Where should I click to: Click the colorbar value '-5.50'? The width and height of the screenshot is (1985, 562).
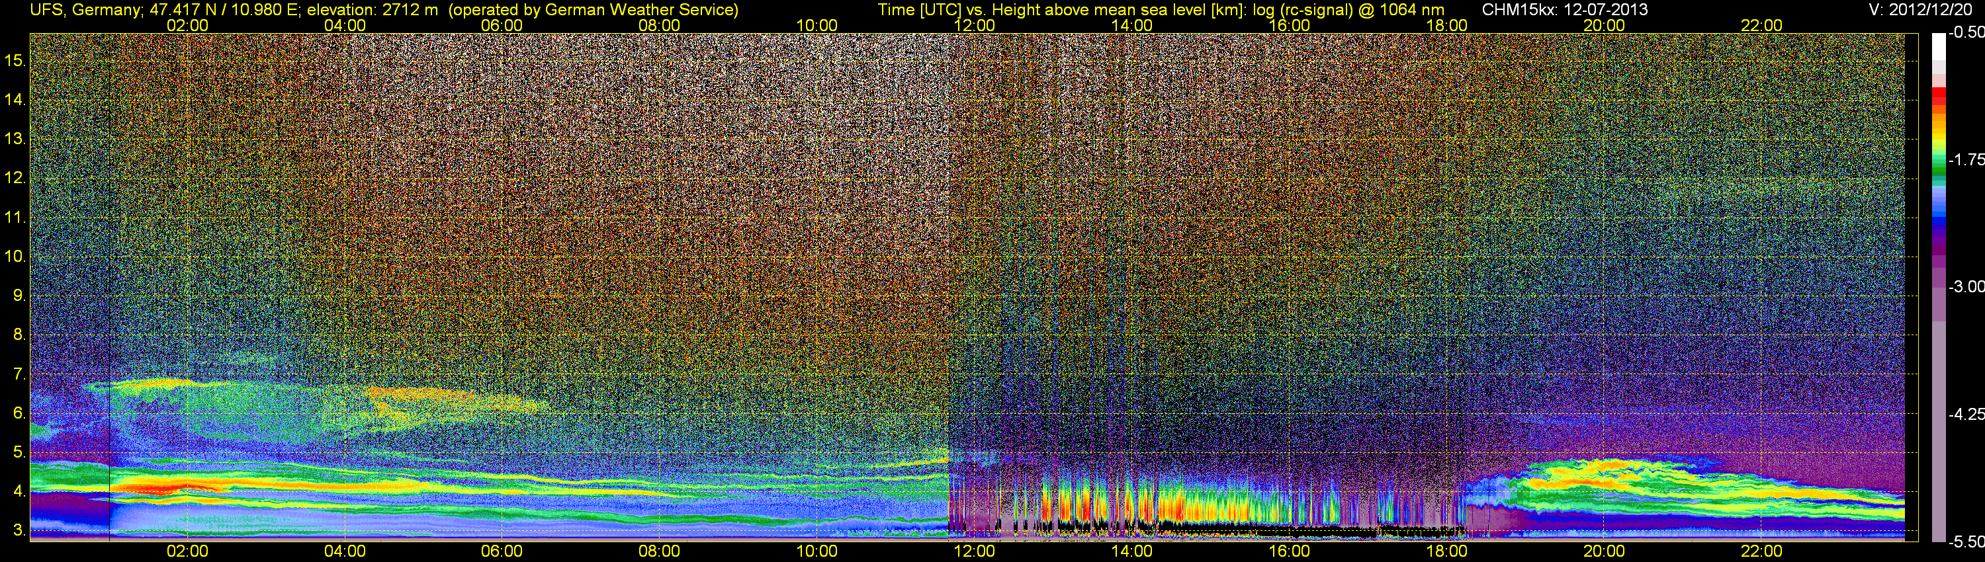click(1966, 542)
